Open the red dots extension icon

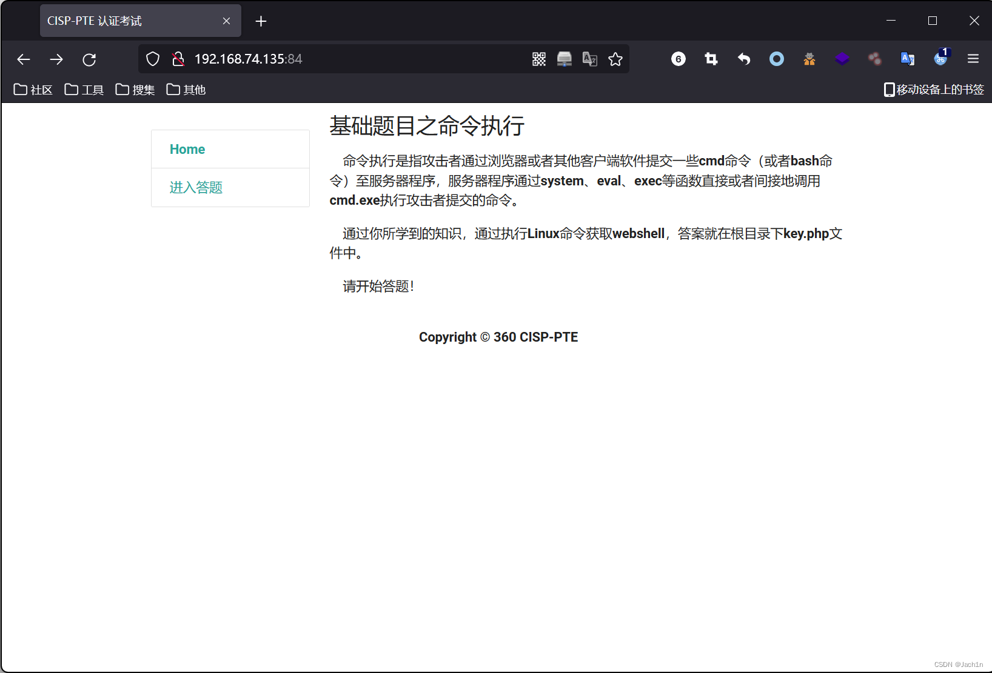pos(875,59)
